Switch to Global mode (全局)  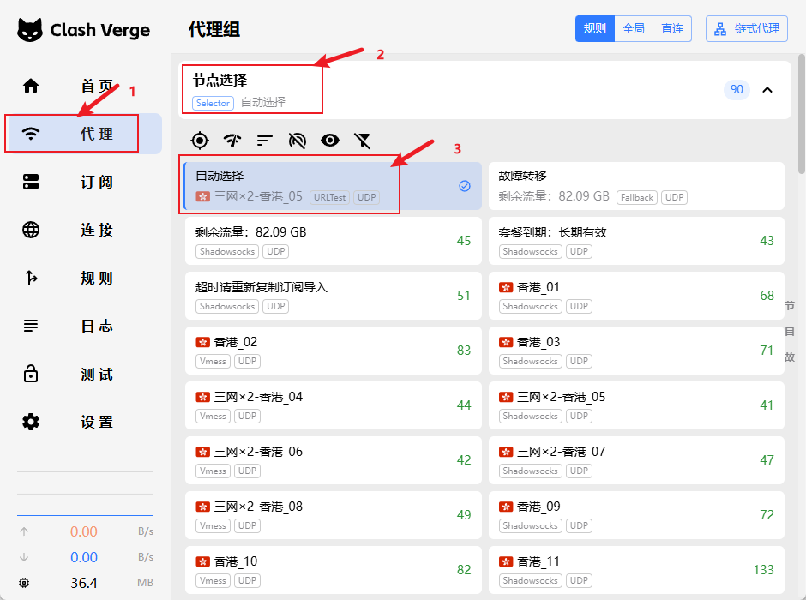(634, 28)
